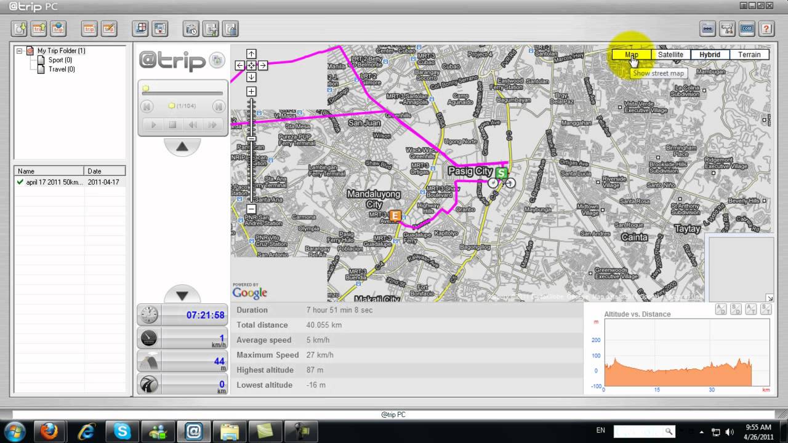Click the plain trip icon in toolbar
The image size is (788, 443).
point(89,28)
